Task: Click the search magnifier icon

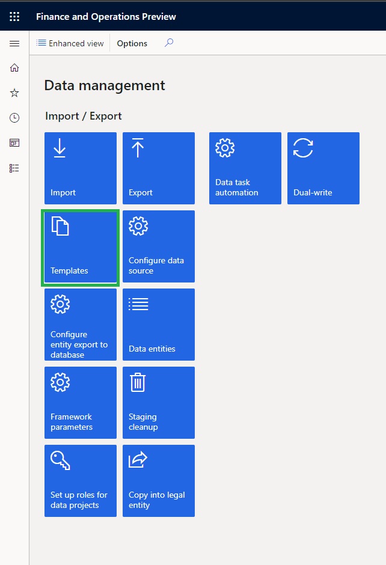Action: coord(169,43)
